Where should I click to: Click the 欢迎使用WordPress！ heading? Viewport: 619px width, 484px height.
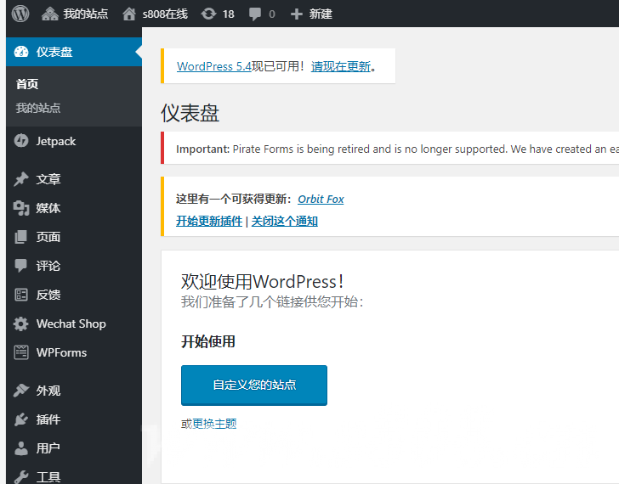[262, 281]
